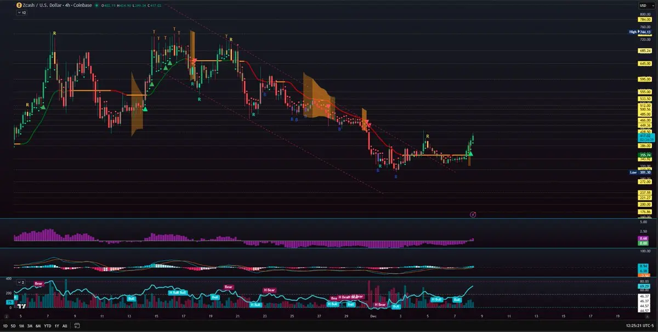Click the 13 date label on time axis
Viewport: 658px width, 332px height.
click(129, 316)
